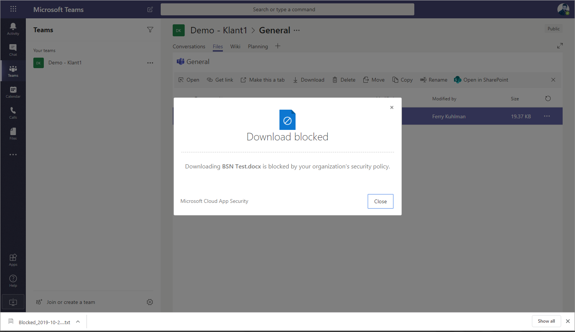Open Calls in the left sidebar
Image resolution: width=575 pixels, height=332 pixels.
click(13, 112)
